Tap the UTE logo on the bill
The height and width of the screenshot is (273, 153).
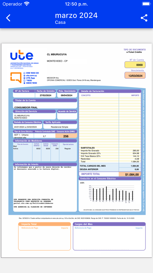click(22, 55)
